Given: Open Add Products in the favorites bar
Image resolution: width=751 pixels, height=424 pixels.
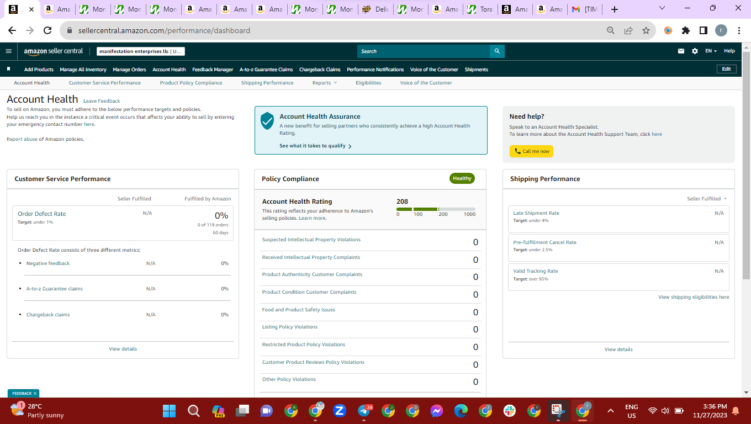Looking at the screenshot, I should 39,70.
